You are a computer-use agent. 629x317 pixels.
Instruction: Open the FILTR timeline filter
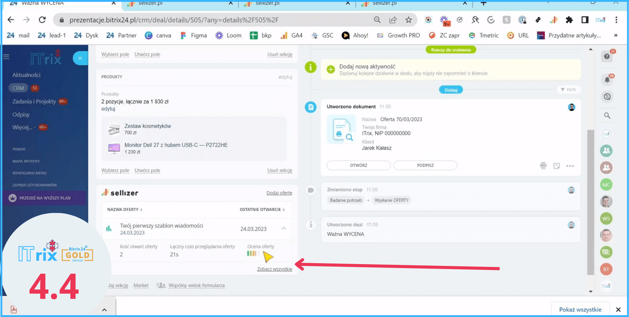tap(568, 89)
